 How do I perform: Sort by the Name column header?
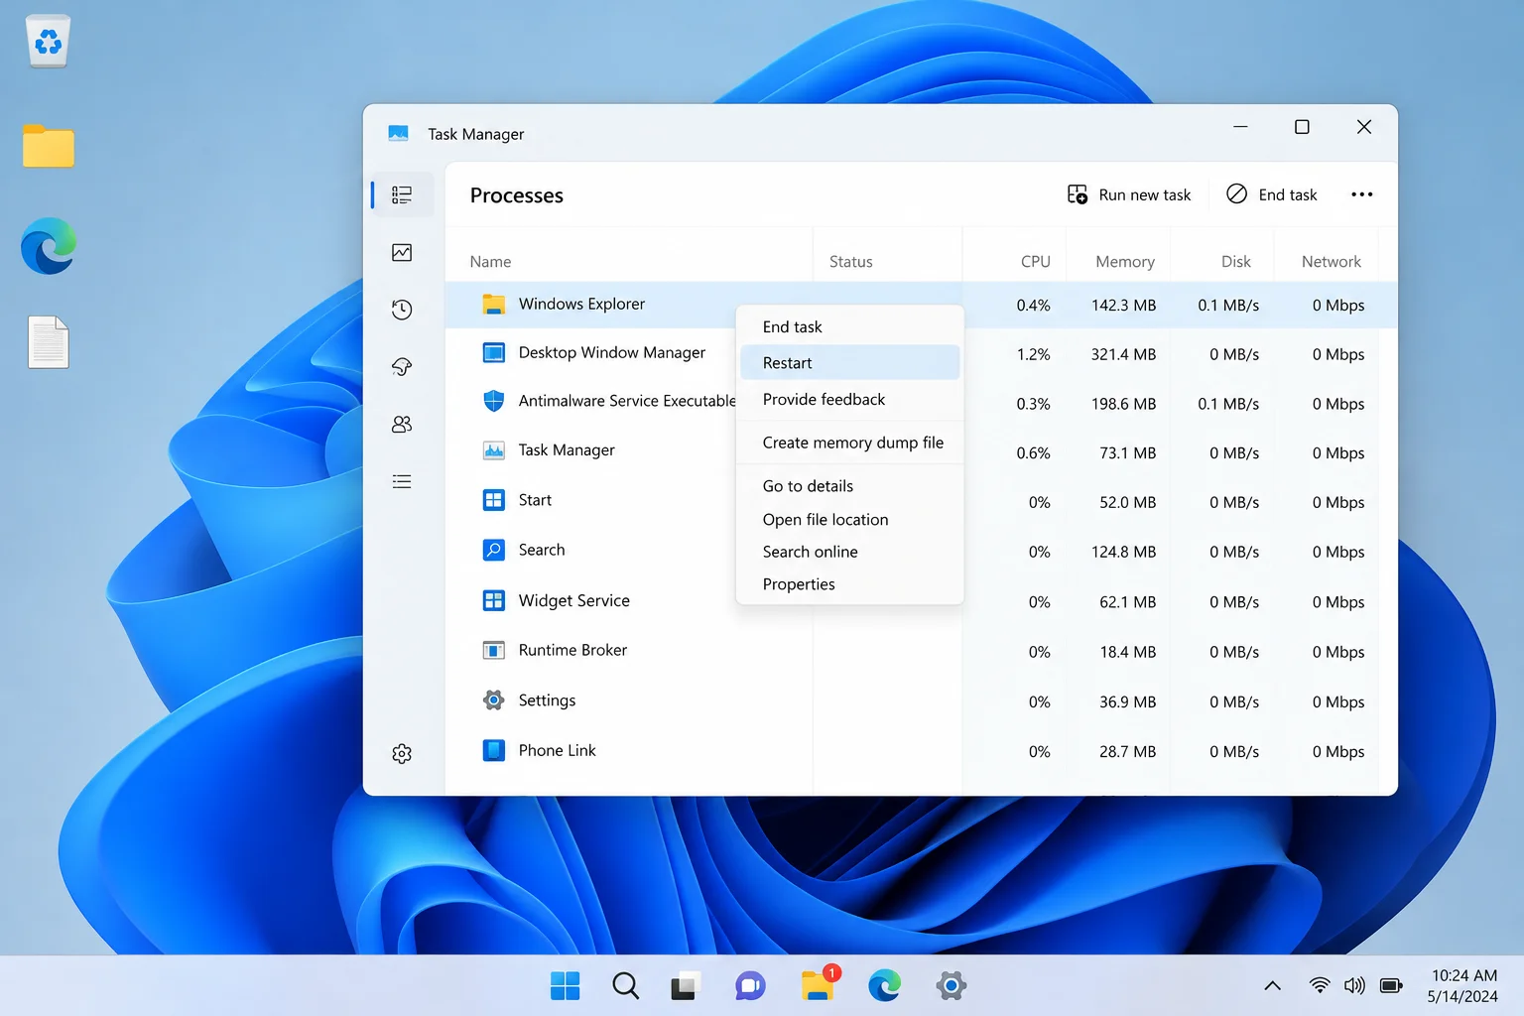[490, 262]
